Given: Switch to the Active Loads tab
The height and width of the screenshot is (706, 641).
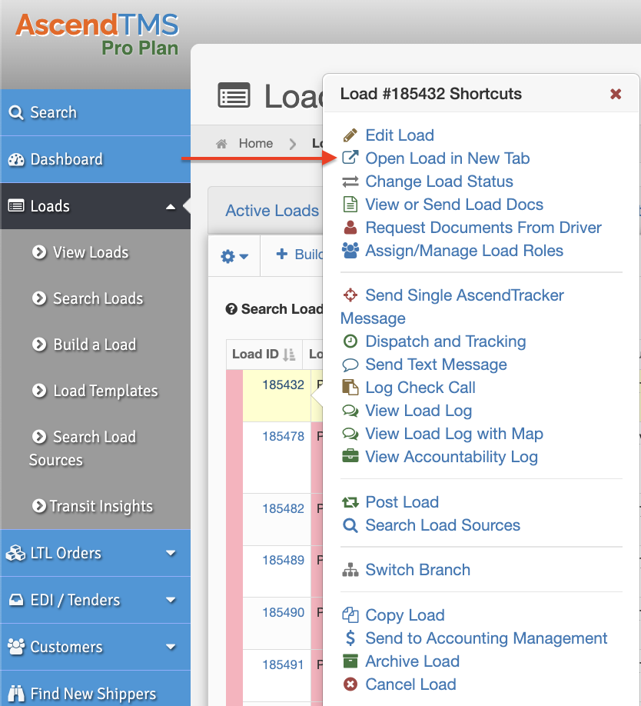Looking at the screenshot, I should coord(272,211).
